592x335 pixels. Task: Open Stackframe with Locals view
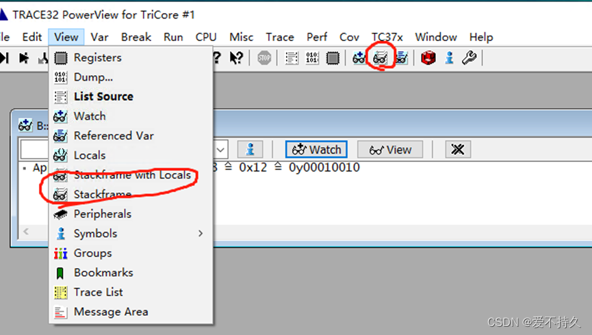click(131, 175)
